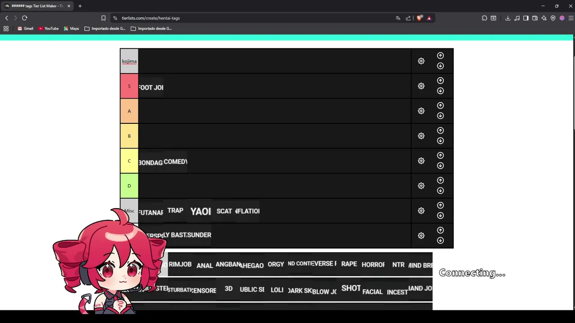Open the YouTube bookmark
Image resolution: width=575 pixels, height=323 pixels.
pyautogui.click(x=49, y=28)
